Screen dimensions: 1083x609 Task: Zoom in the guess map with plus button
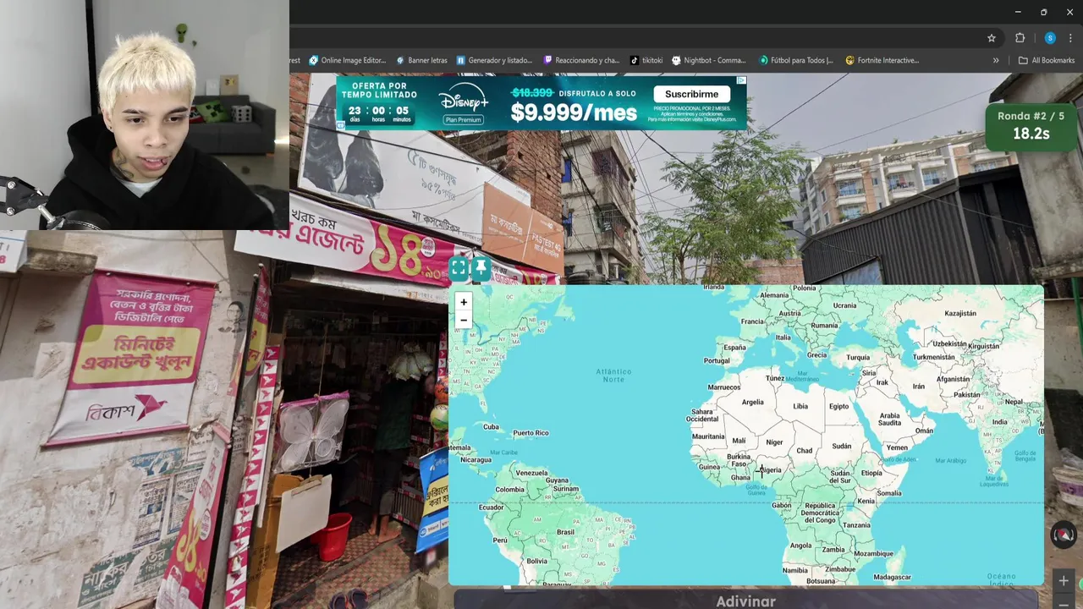pyautogui.click(x=463, y=302)
